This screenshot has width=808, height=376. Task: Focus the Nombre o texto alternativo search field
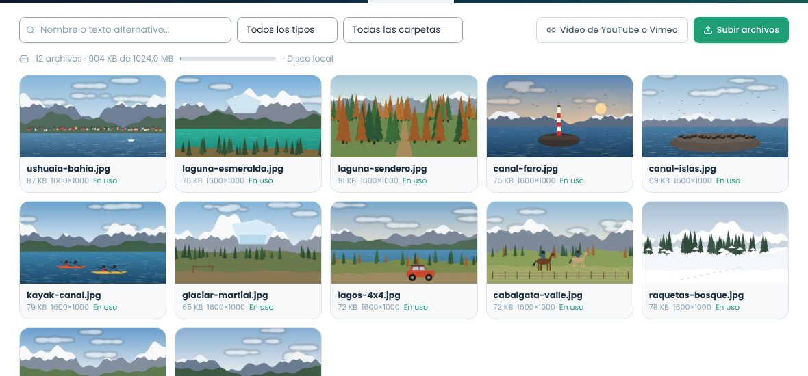click(x=125, y=30)
